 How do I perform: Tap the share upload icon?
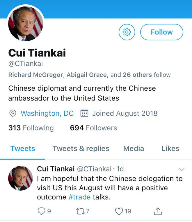coord(158,211)
